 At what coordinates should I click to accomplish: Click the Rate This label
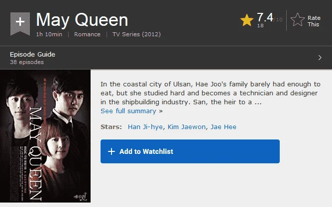click(x=314, y=21)
